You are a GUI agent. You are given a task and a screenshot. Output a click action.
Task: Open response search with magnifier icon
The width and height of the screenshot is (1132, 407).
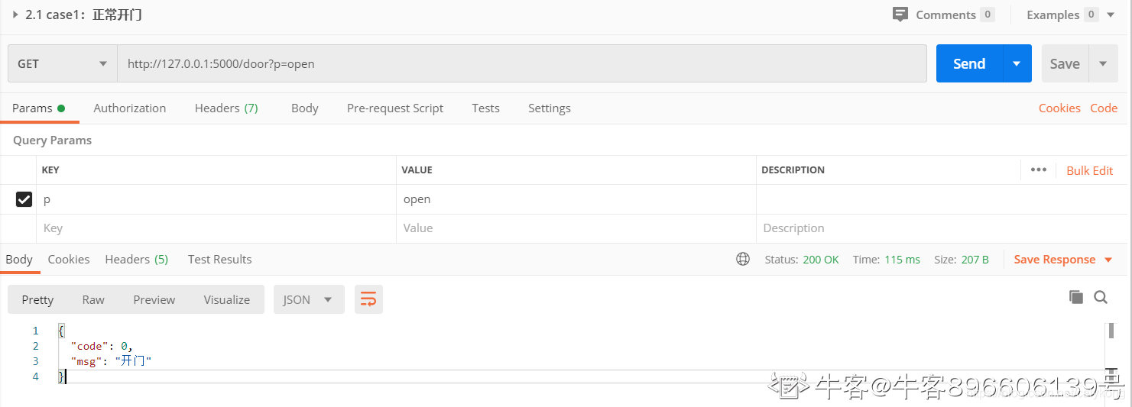1101,297
